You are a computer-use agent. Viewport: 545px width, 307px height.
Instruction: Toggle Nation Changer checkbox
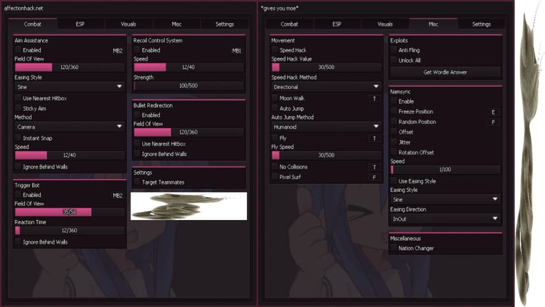394,248
